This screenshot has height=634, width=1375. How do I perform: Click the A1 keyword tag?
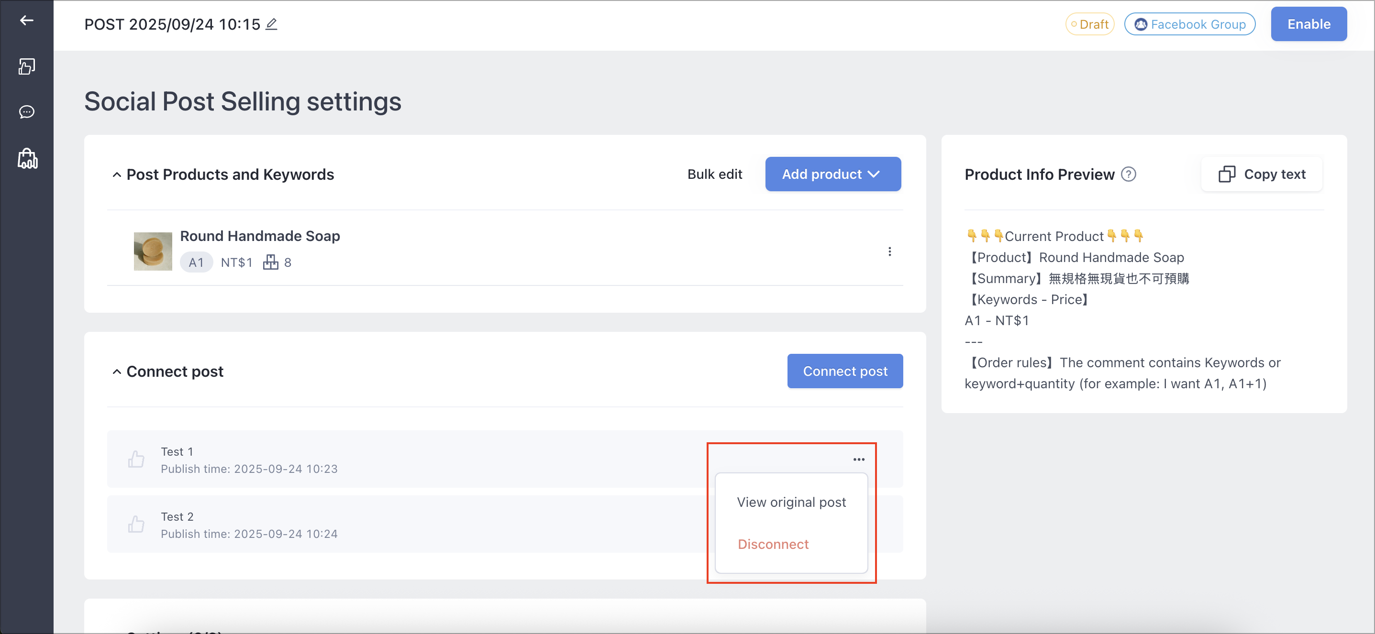pyautogui.click(x=196, y=262)
